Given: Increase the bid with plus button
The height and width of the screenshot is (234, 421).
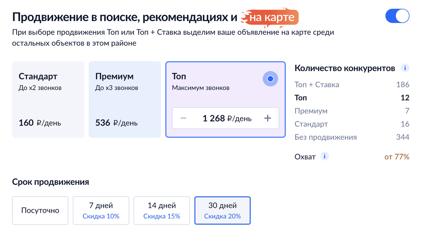Looking at the screenshot, I should tap(268, 118).
